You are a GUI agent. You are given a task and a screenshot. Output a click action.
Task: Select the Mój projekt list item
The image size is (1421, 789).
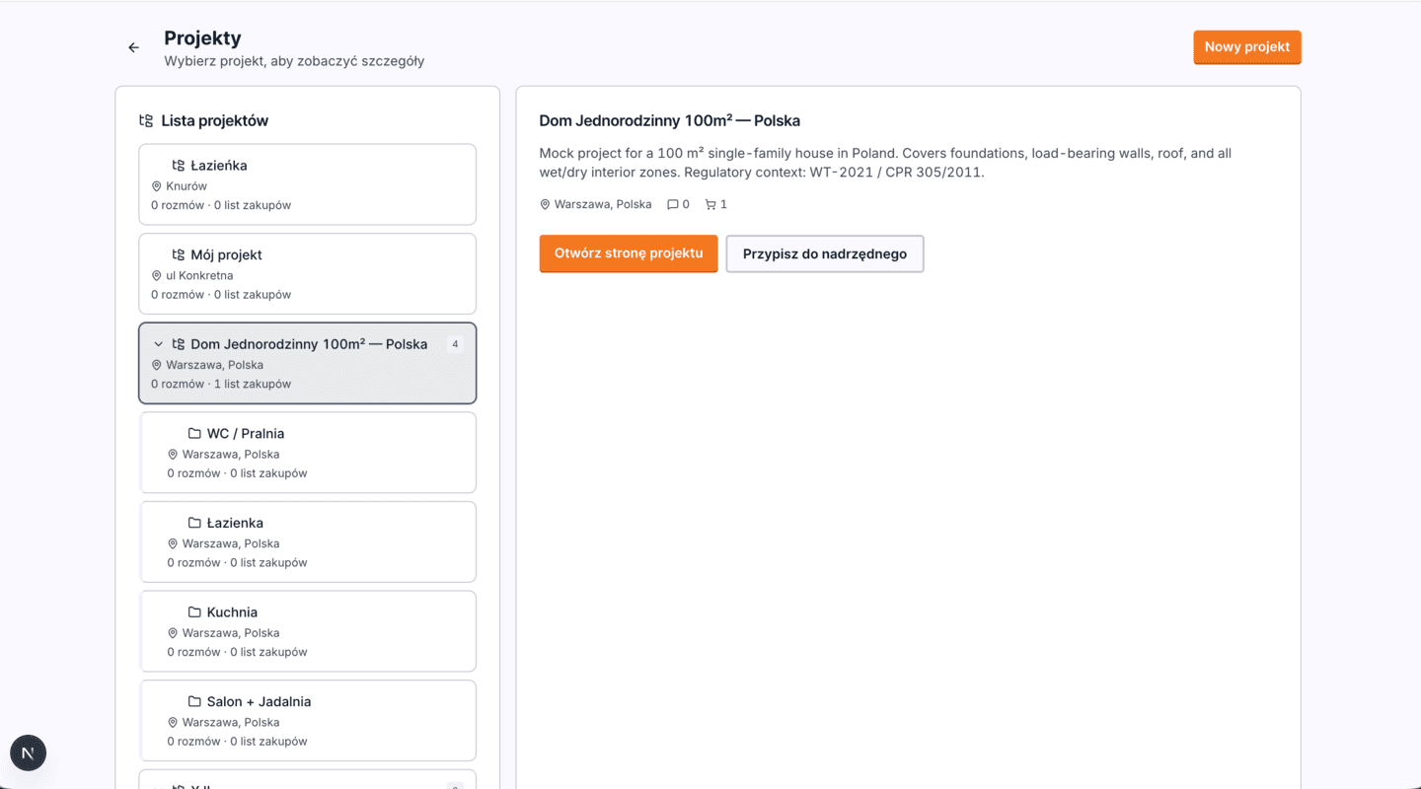(308, 274)
